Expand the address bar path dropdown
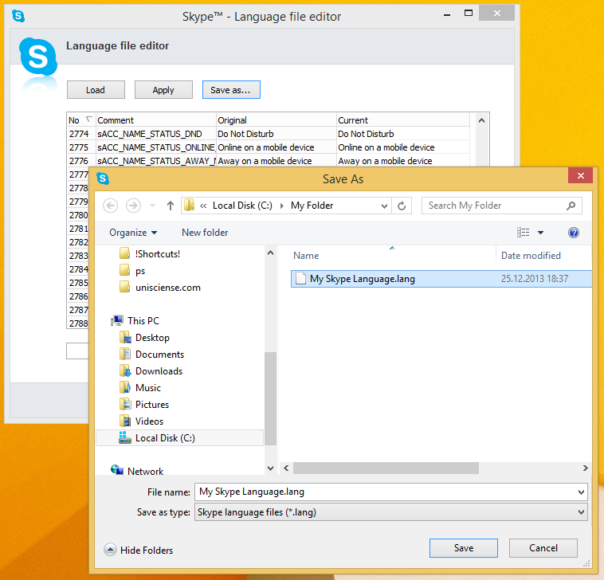This screenshot has height=580, width=604. [384, 206]
